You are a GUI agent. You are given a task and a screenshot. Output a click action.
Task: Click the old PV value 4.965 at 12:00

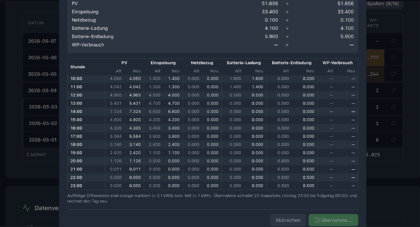116,95
